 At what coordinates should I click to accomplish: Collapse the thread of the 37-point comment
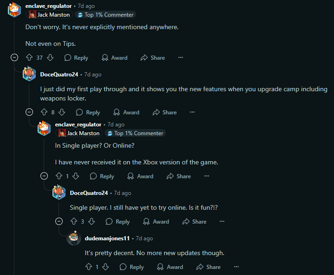14,58
